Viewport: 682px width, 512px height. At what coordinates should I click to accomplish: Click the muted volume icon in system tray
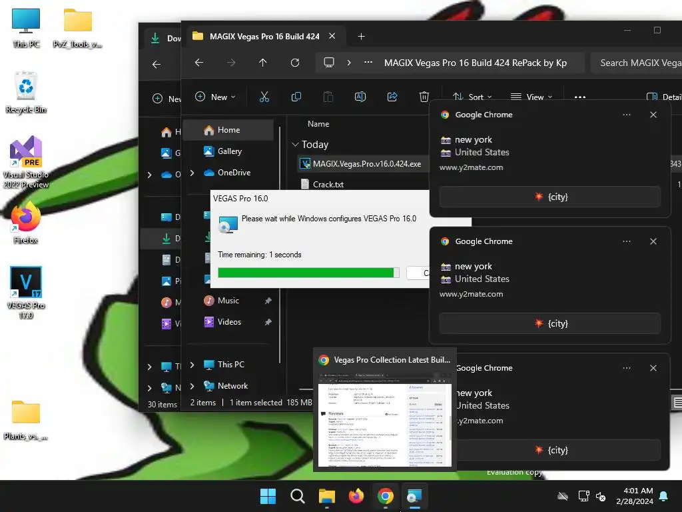coord(601,496)
